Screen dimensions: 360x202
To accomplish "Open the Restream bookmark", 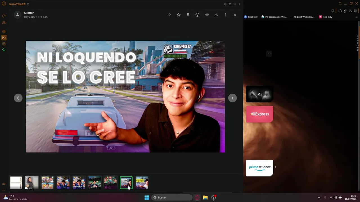I will pyautogui.click(x=251, y=17).
